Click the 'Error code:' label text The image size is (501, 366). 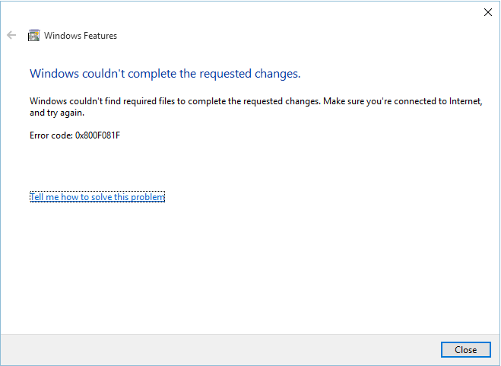tap(51, 135)
